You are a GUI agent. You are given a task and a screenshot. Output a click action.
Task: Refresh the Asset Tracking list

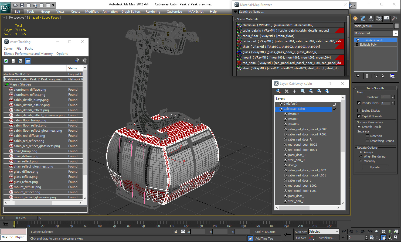[x=6, y=61]
